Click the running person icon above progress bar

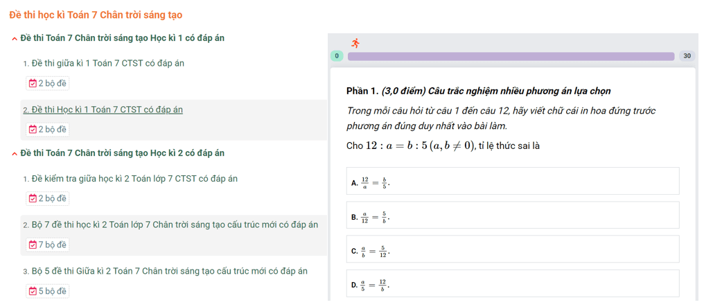pyautogui.click(x=355, y=43)
